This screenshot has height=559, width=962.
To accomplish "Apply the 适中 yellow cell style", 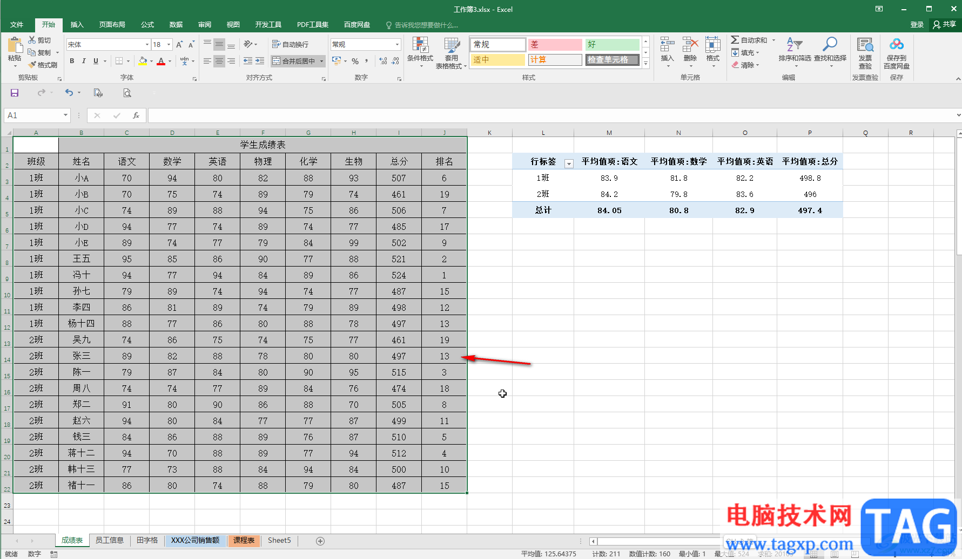I will click(x=497, y=59).
